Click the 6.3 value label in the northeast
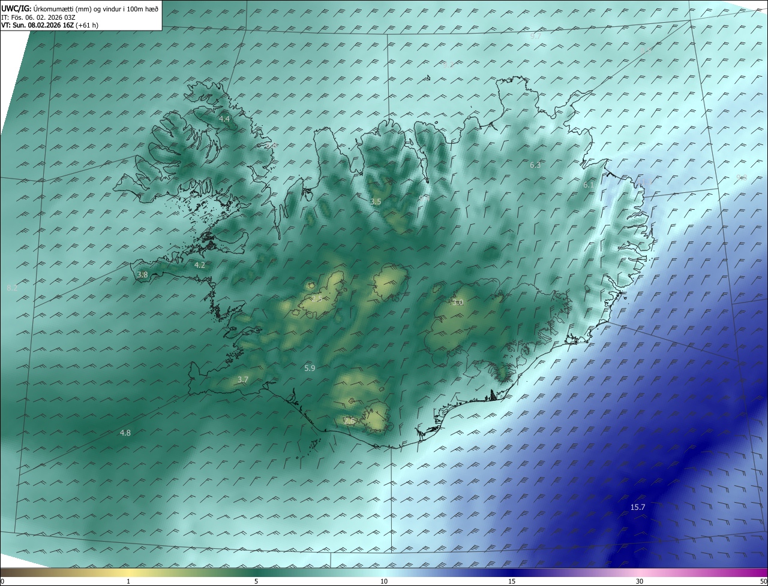The width and height of the screenshot is (768, 586). coord(535,165)
